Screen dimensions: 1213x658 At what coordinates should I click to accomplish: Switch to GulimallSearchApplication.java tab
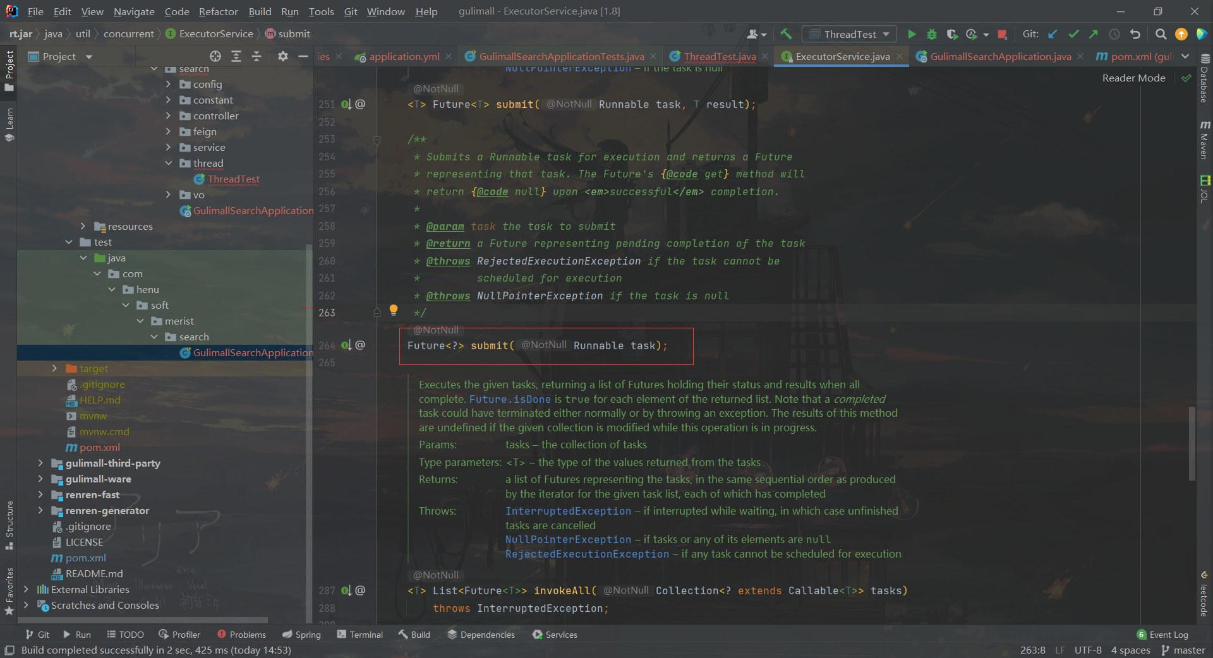(1001, 56)
